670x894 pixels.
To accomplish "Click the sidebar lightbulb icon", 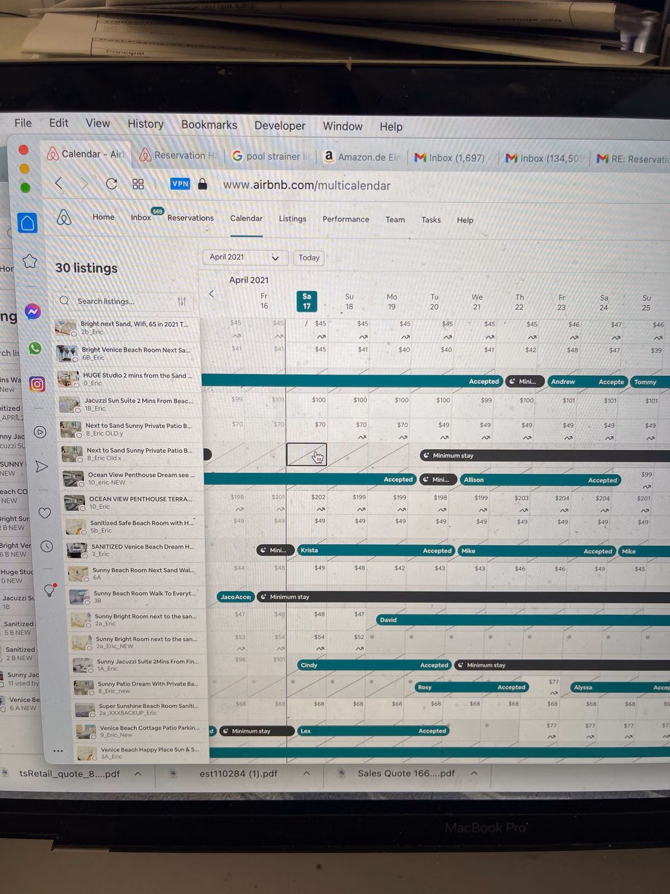I will coord(50,589).
